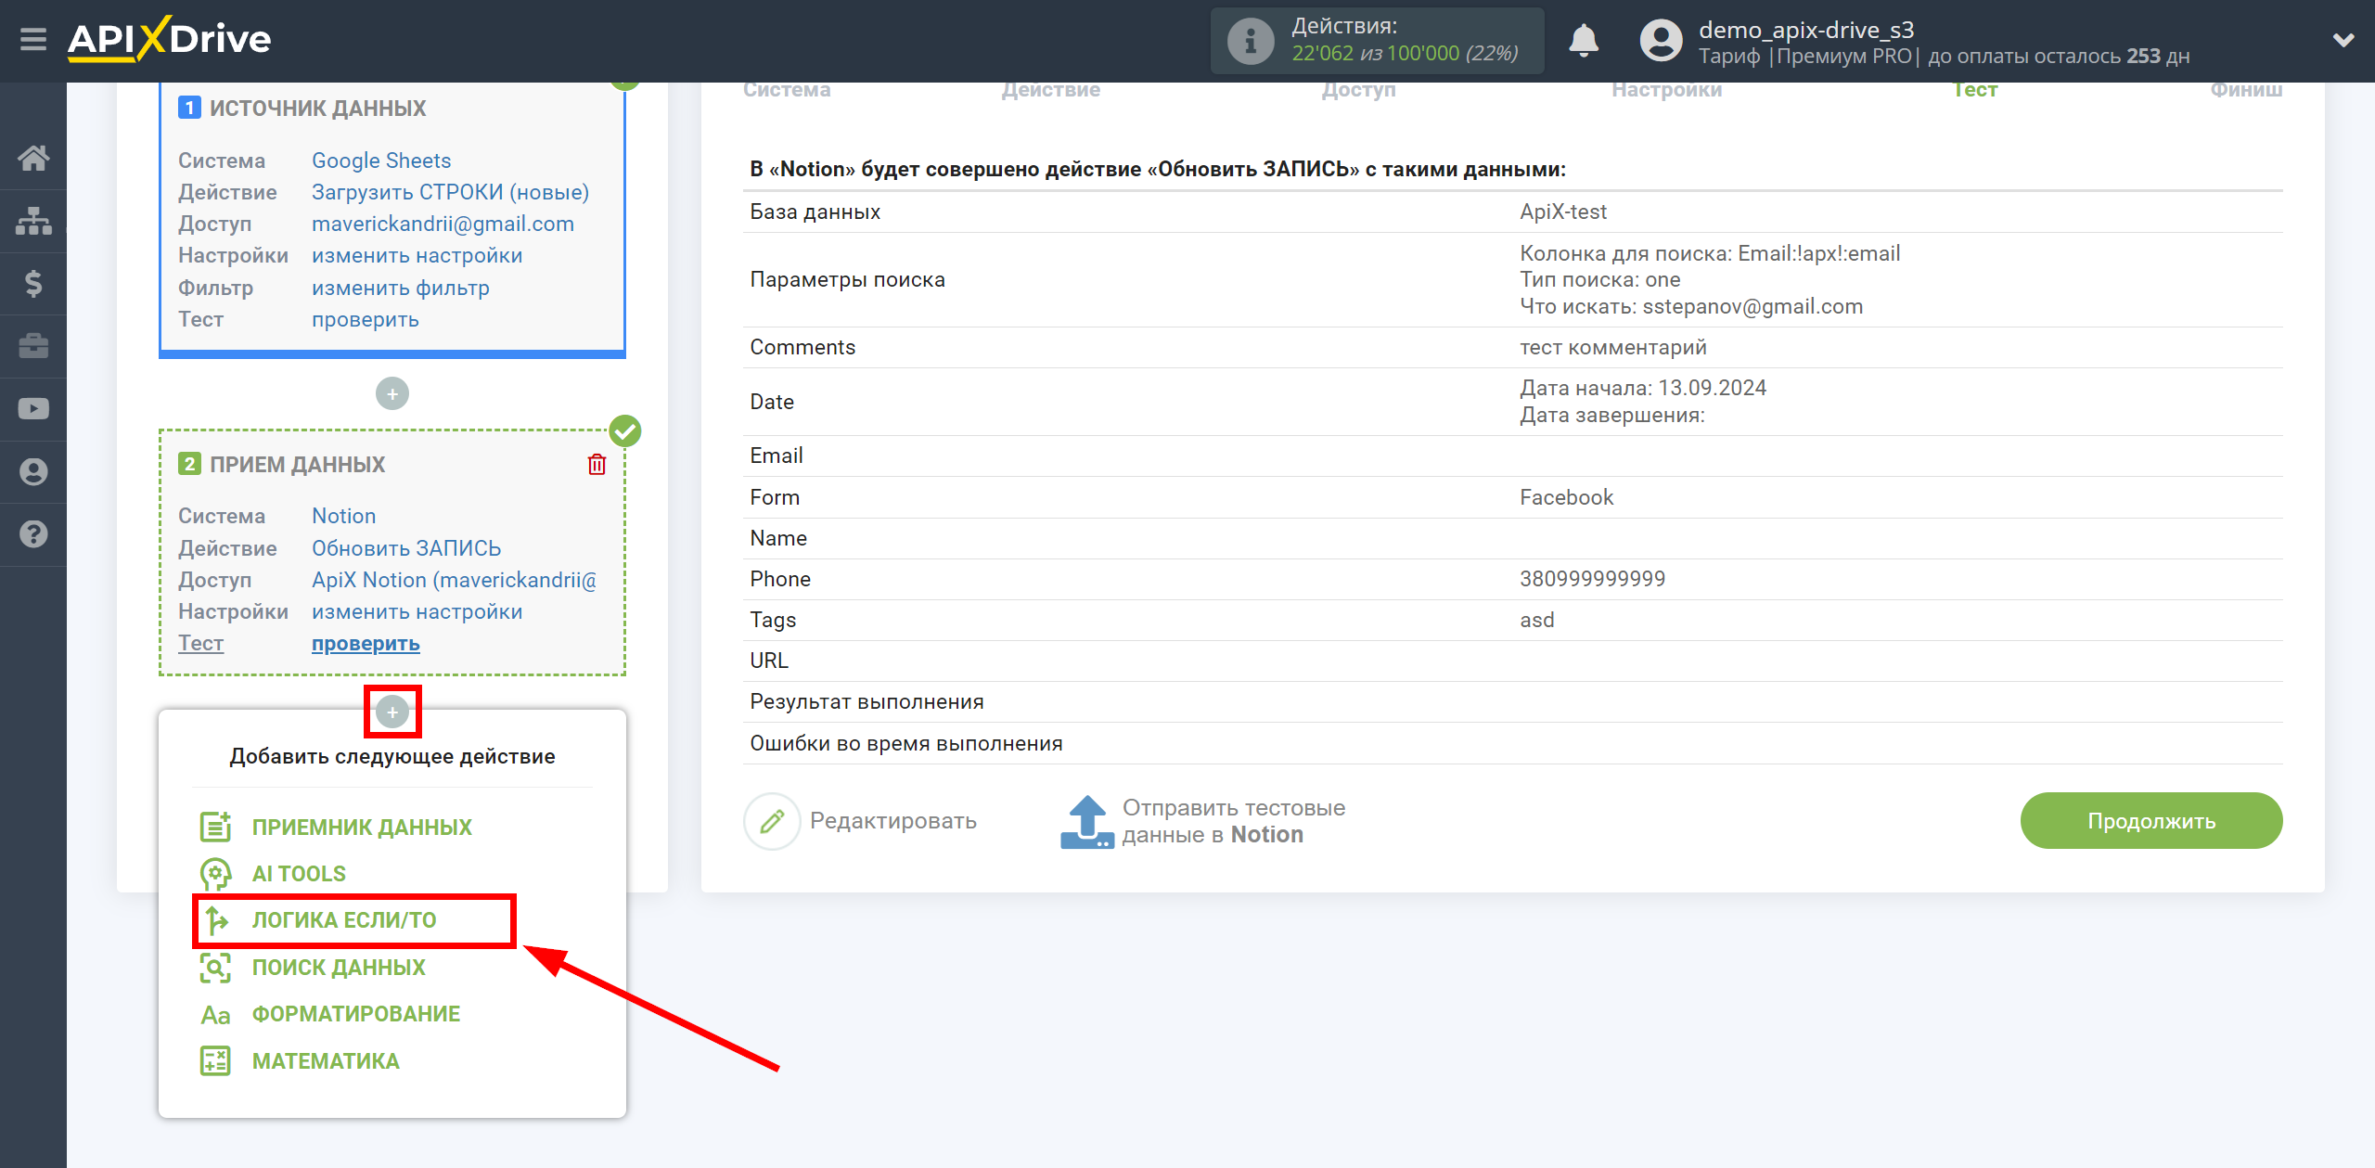Click the if/then logic branch icon

click(215, 920)
